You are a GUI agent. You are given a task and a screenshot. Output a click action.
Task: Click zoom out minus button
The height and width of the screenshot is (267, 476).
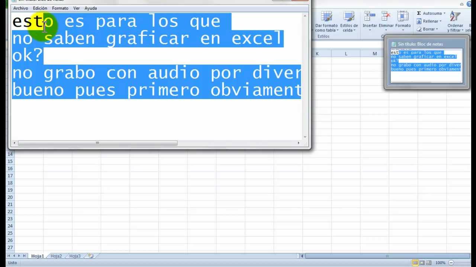pos(451,263)
